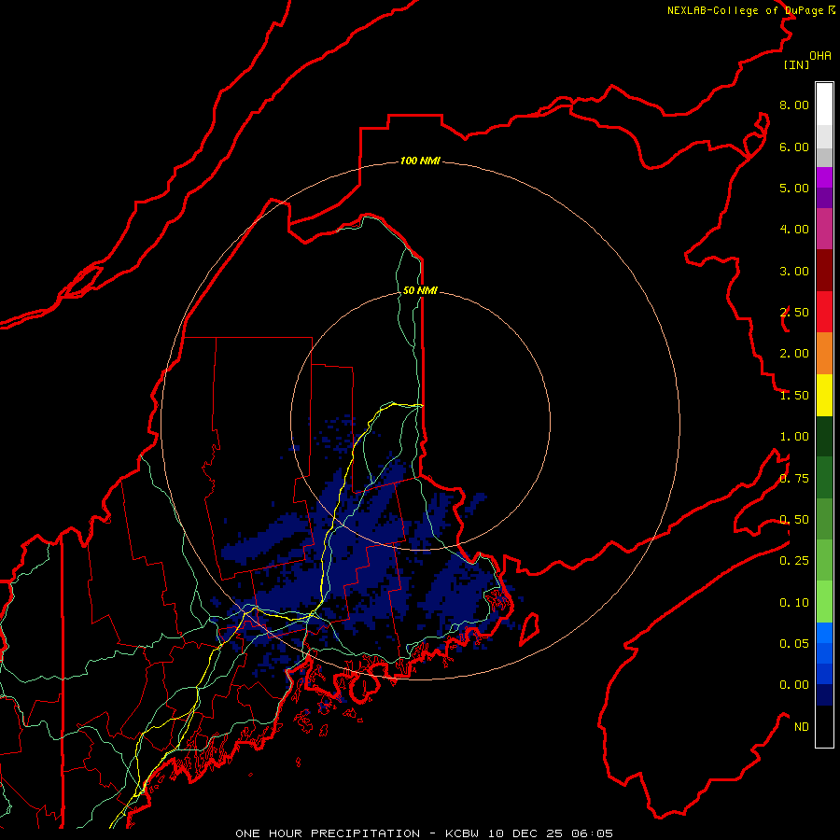Pick the bright red 2.50 legend swatch

point(824,312)
